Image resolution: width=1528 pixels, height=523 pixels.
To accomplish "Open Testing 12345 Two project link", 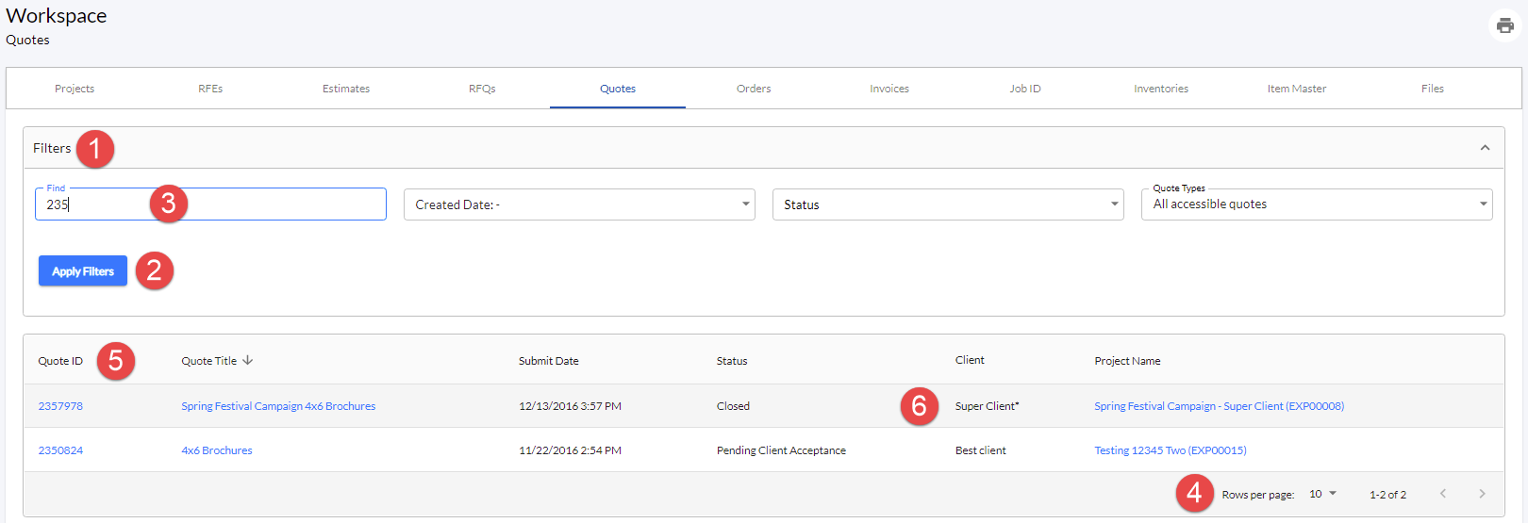I will pos(1171,450).
